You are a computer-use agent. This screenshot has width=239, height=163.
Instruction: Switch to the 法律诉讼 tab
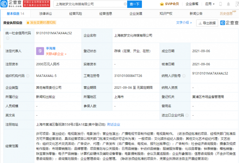[x=45, y=13]
